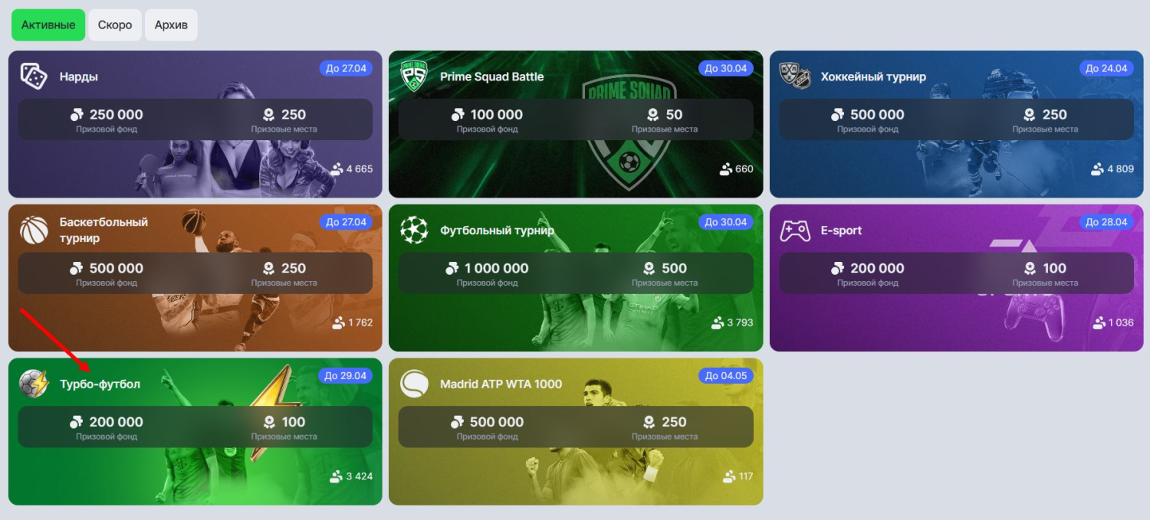The height and width of the screenshot is (520, 1150).
Task: Click the tennis ball icon on Madrid ATP
Action: click(415, 384)
